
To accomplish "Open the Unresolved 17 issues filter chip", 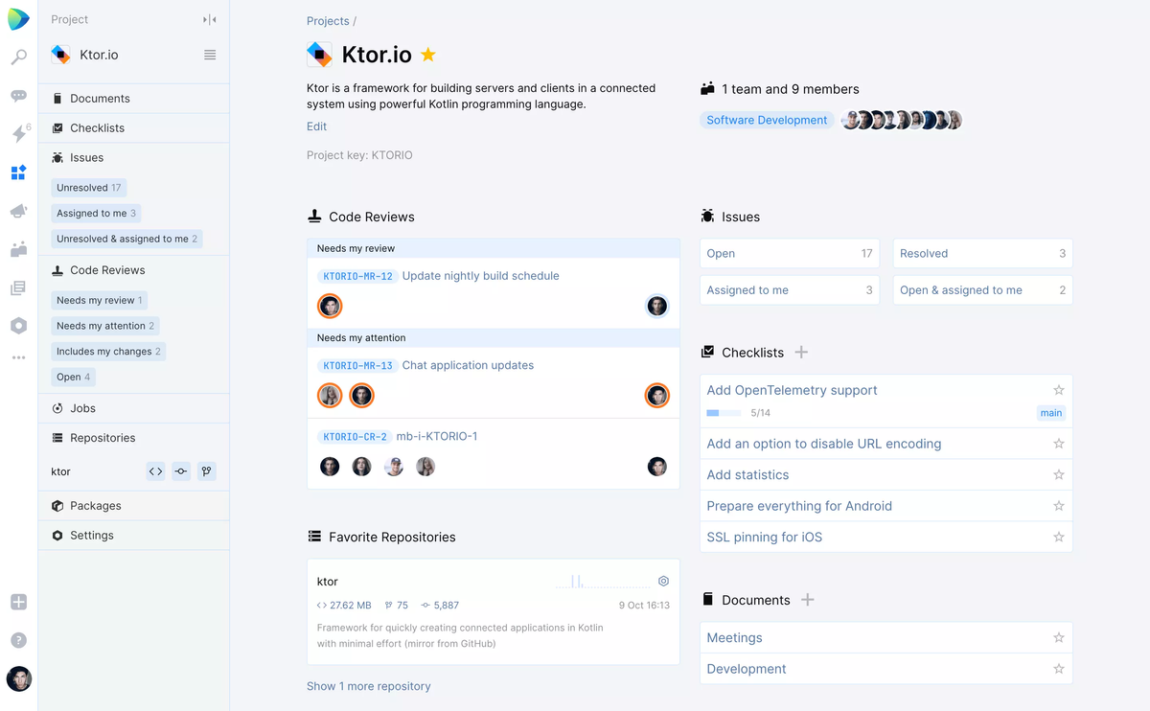I will pos(88,188).
